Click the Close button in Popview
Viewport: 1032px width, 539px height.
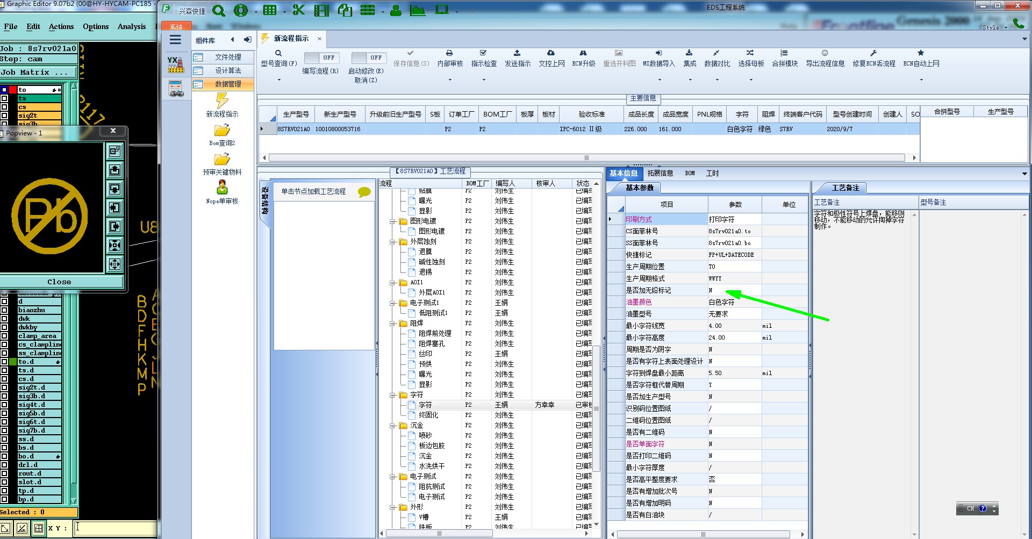tap(59, 282)
